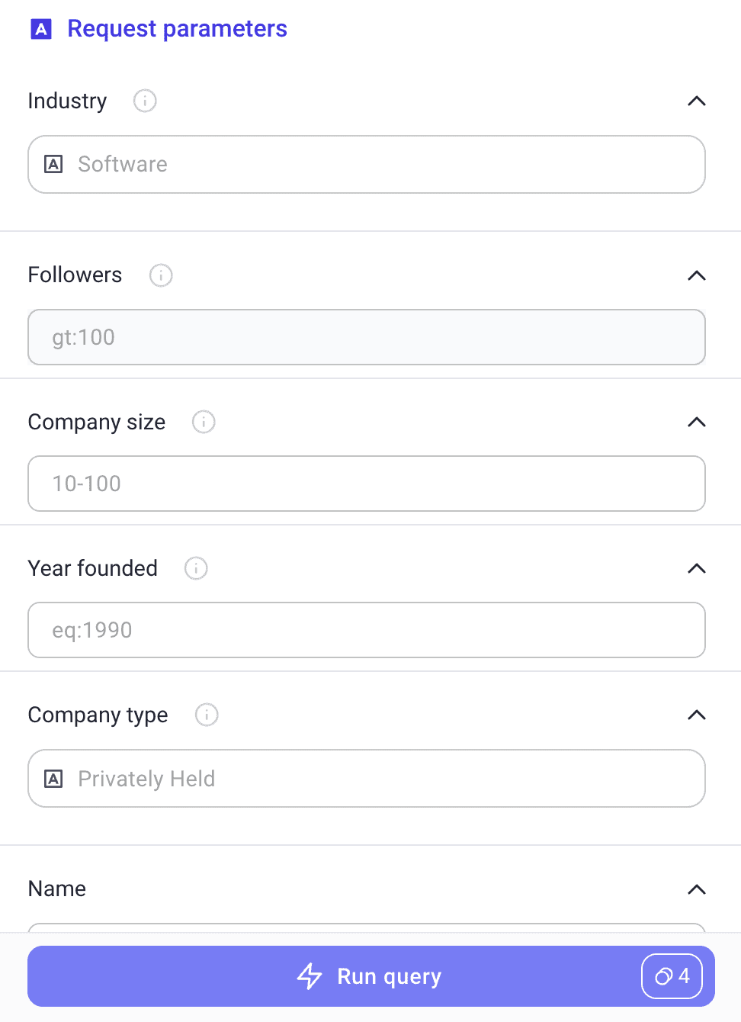This screenshot has height=1022, width=741.
Task: Click the purple A icon beside Request parameters
Action: click(40, 30)
